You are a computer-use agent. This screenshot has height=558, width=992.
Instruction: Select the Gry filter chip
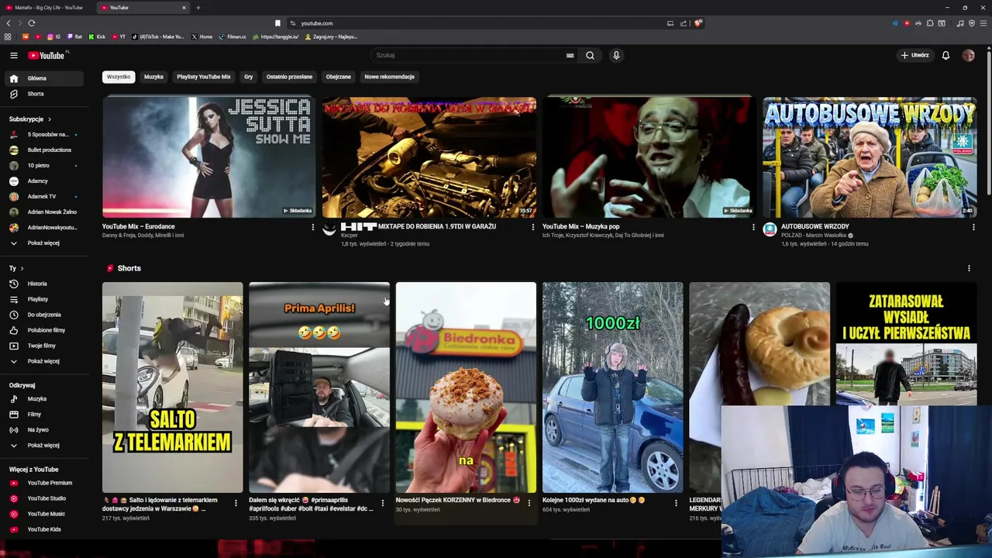pyautogui.click(x=248, y=77)
